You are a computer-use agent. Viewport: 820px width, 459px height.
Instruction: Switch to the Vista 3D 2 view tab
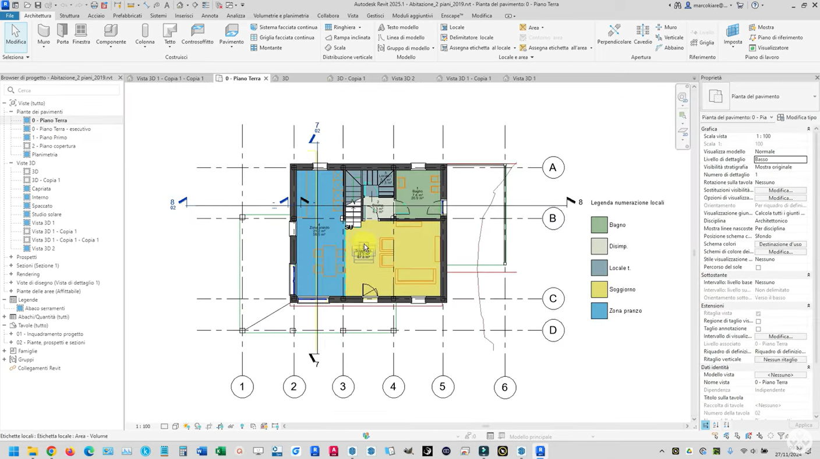click(x=402, y=78)
